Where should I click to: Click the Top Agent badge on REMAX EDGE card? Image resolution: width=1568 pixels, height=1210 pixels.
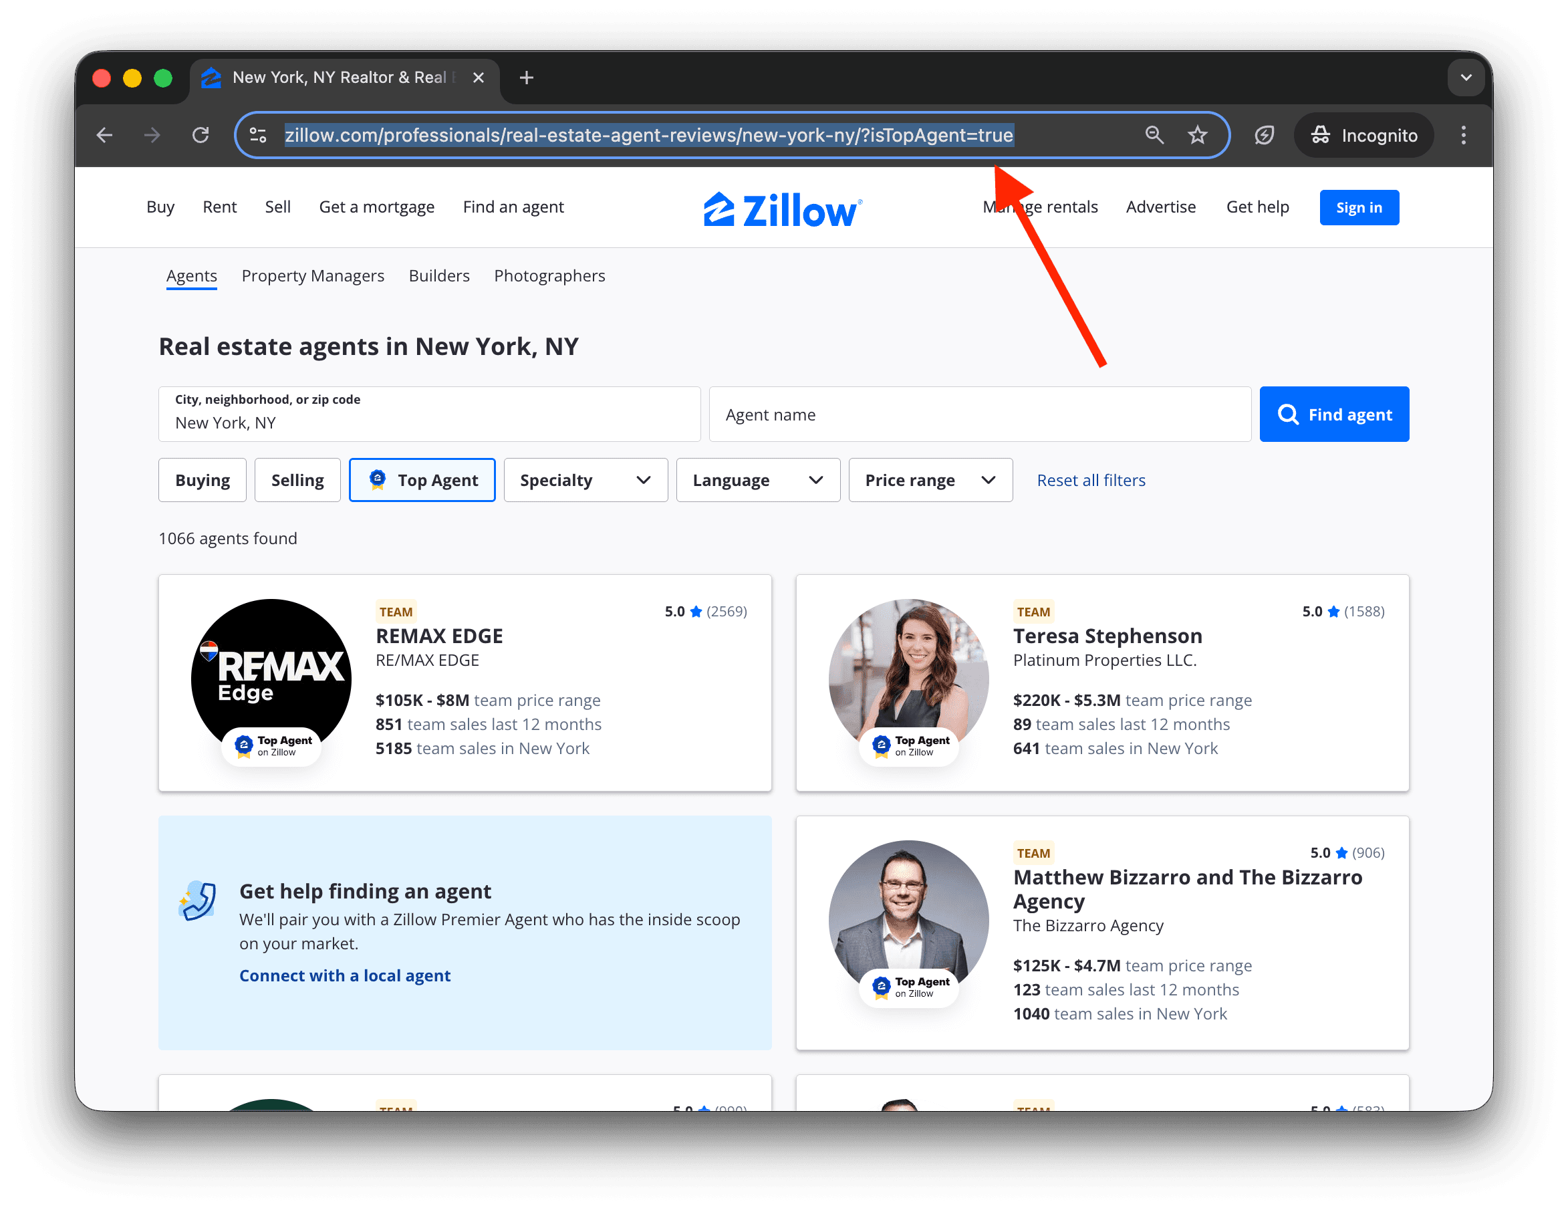pos(271,747)
